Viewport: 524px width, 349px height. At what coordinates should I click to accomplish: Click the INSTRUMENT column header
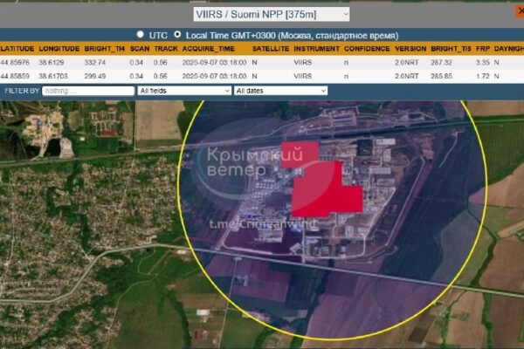(x=316, y=49)
